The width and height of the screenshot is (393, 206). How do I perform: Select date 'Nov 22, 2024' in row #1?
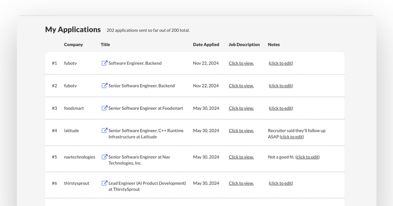tap(206, 63)
